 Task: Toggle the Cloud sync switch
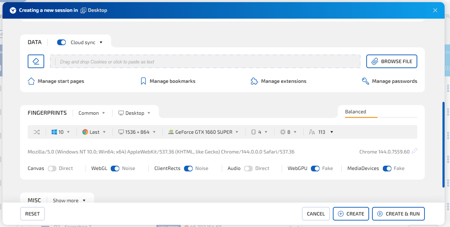61,42
